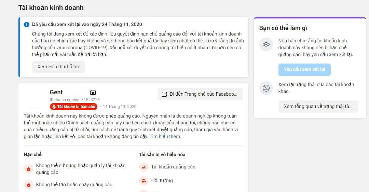
Task: Click the gauge icon beside Xem lại trạng thái
Action: 266,88
